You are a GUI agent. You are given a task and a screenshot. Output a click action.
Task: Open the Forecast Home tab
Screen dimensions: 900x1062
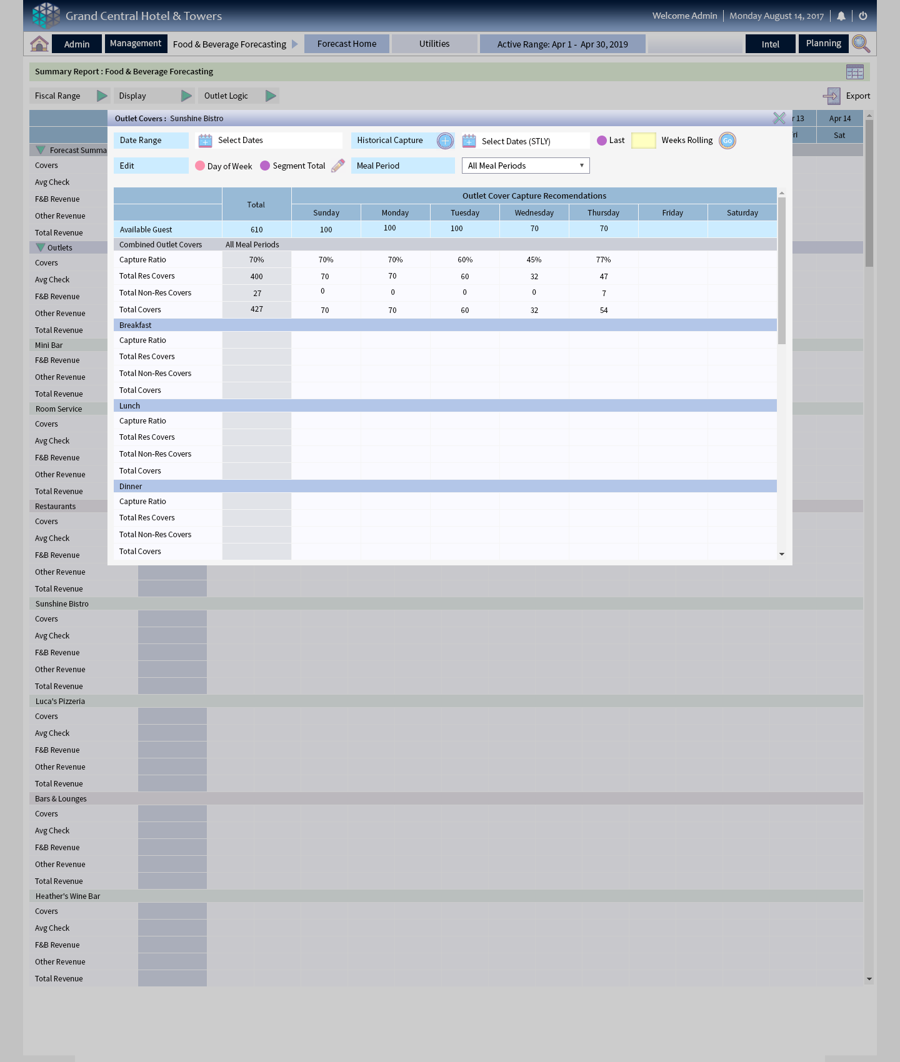pos(347,44)
